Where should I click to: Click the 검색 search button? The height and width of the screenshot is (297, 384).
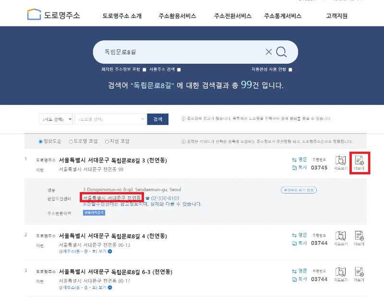(158, 119)
